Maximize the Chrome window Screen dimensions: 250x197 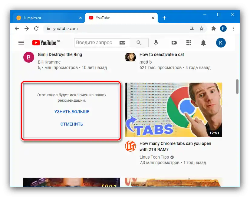pos(219,15)
